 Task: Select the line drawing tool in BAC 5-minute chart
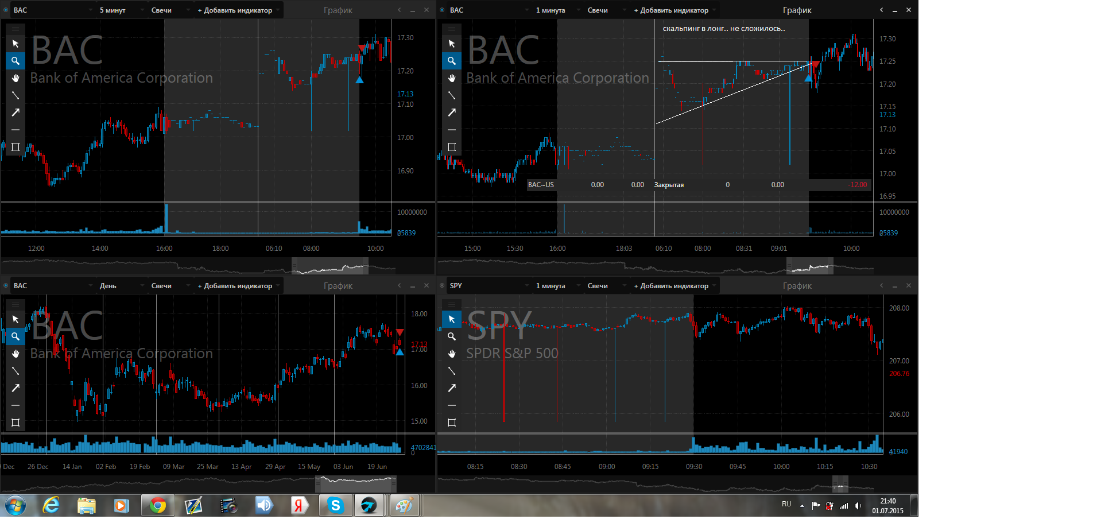tap(15, 95)
